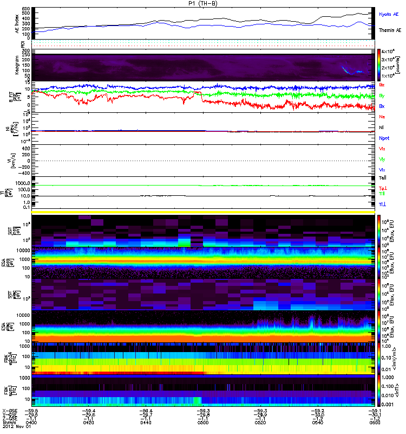Click the "-29.8" Y-GSE value
The height and width of the screenshot is (434, 406).
pos(203,415)
